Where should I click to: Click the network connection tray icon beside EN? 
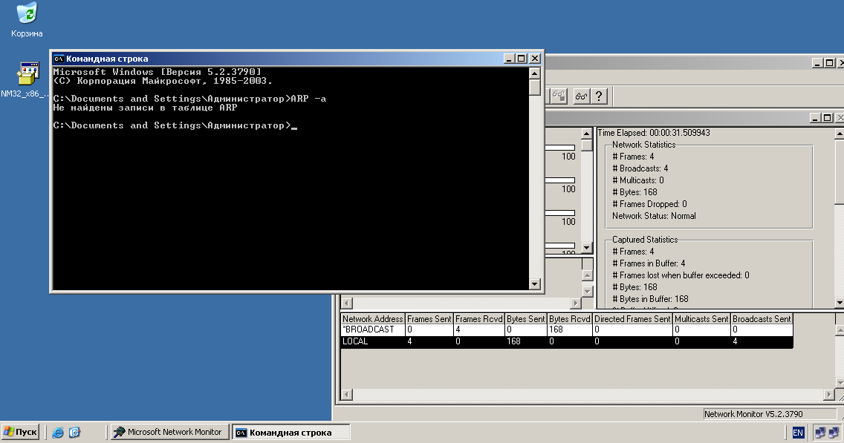(x=820, y=433)
